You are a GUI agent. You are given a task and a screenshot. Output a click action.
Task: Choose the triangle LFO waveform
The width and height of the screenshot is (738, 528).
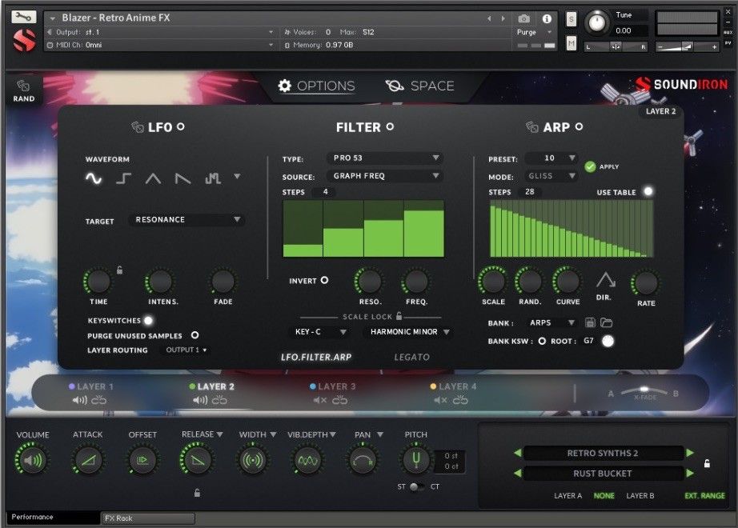click(153, 179)
